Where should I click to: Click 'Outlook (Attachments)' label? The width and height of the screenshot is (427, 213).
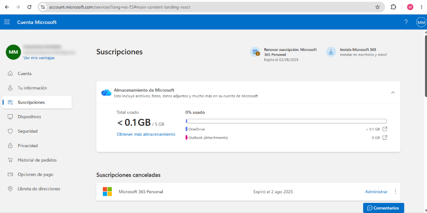(x=208, y=137)
